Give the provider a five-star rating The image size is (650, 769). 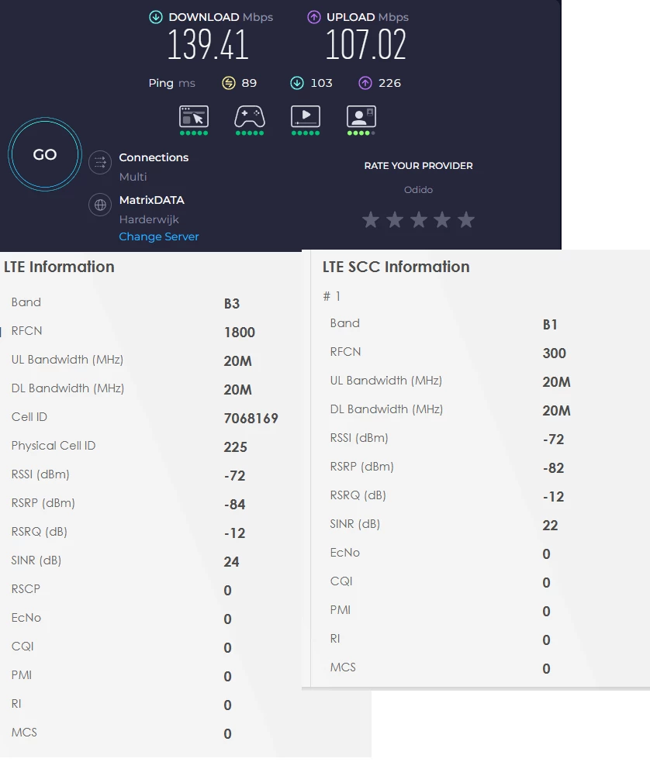pos(465,220)
